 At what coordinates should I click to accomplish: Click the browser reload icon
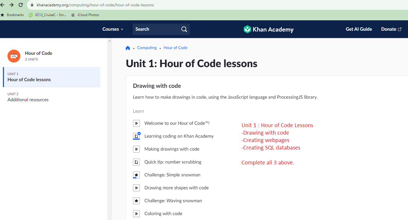(x=21, y=5)
